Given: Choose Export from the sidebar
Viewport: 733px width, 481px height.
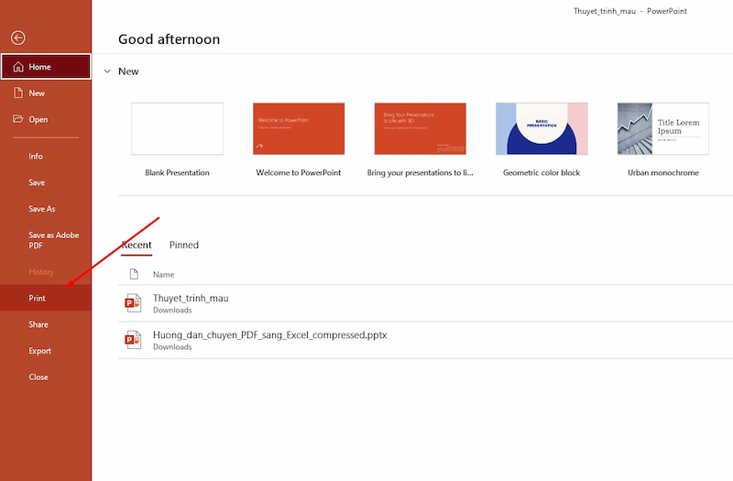Looking at the screenshot, I should [46, 350].
